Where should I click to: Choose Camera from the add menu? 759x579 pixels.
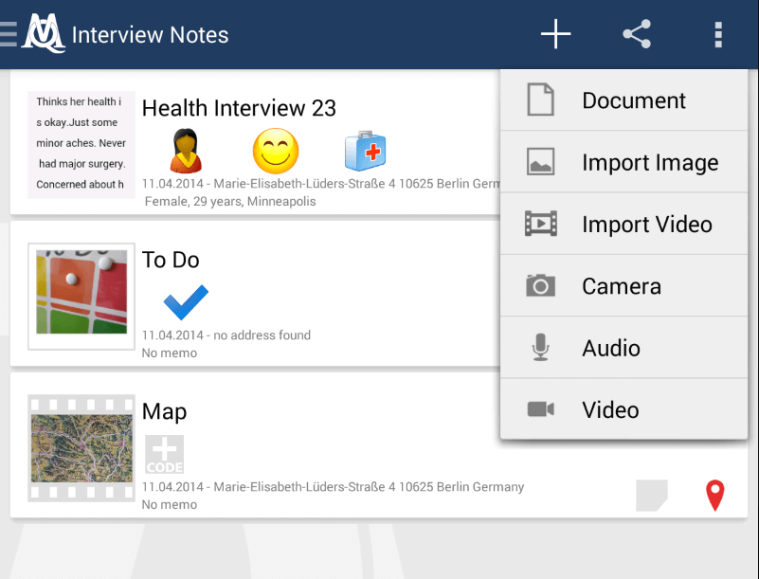pyautogui.click(x=623, y=286)
